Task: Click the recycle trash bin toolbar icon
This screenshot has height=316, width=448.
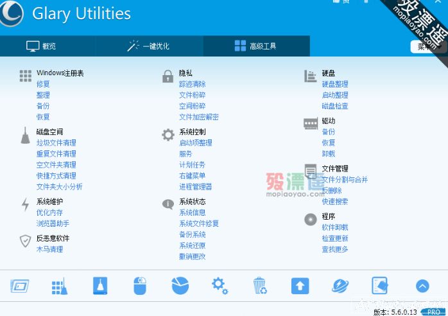Action: click(260, 285)
